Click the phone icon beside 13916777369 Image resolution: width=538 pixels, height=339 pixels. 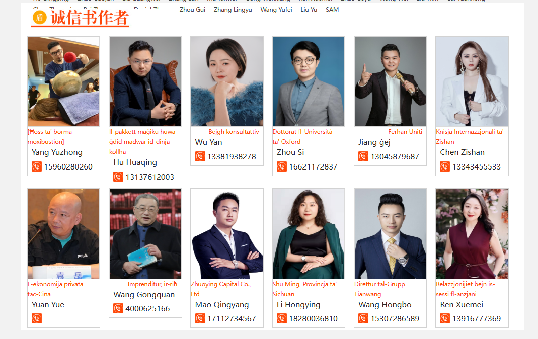click(445, 318)
